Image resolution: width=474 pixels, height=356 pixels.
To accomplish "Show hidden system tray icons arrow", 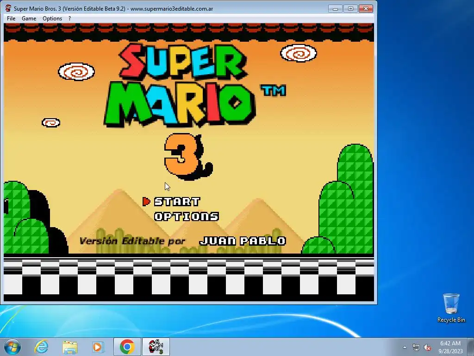I will [x=405, y=347].
